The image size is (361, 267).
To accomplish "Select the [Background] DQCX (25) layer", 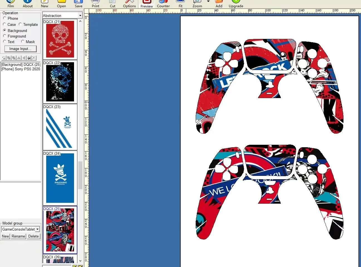I will [21, 64].
